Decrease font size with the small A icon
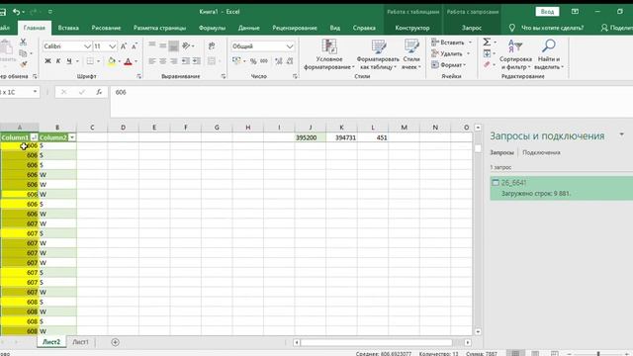The height and width of the screenshot is (356, 633). [x=135, y=46]
